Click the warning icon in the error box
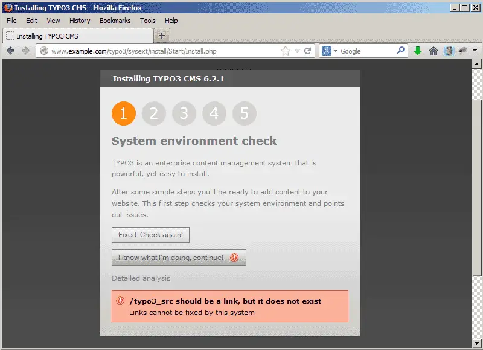 120,301
